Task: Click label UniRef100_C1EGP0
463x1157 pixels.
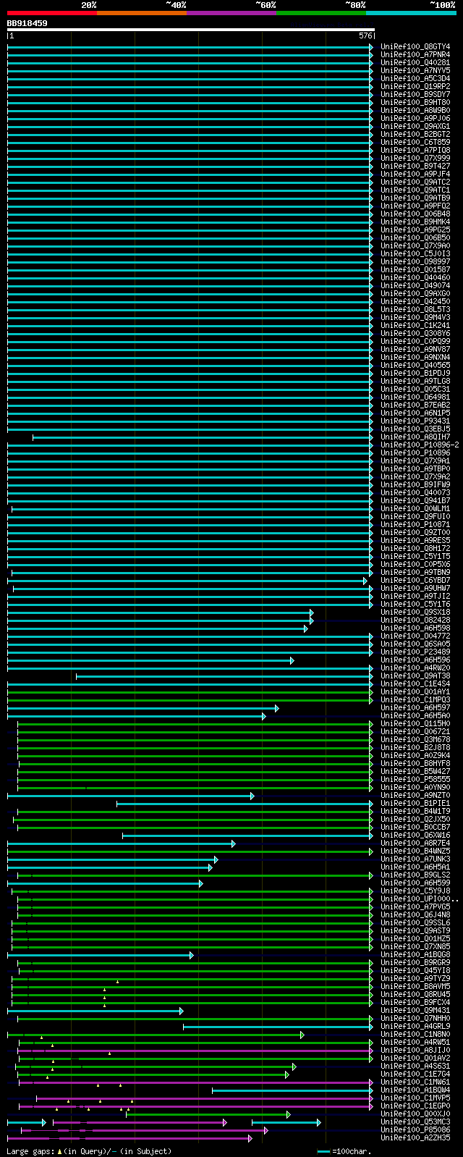Action: pos(415,1106)
